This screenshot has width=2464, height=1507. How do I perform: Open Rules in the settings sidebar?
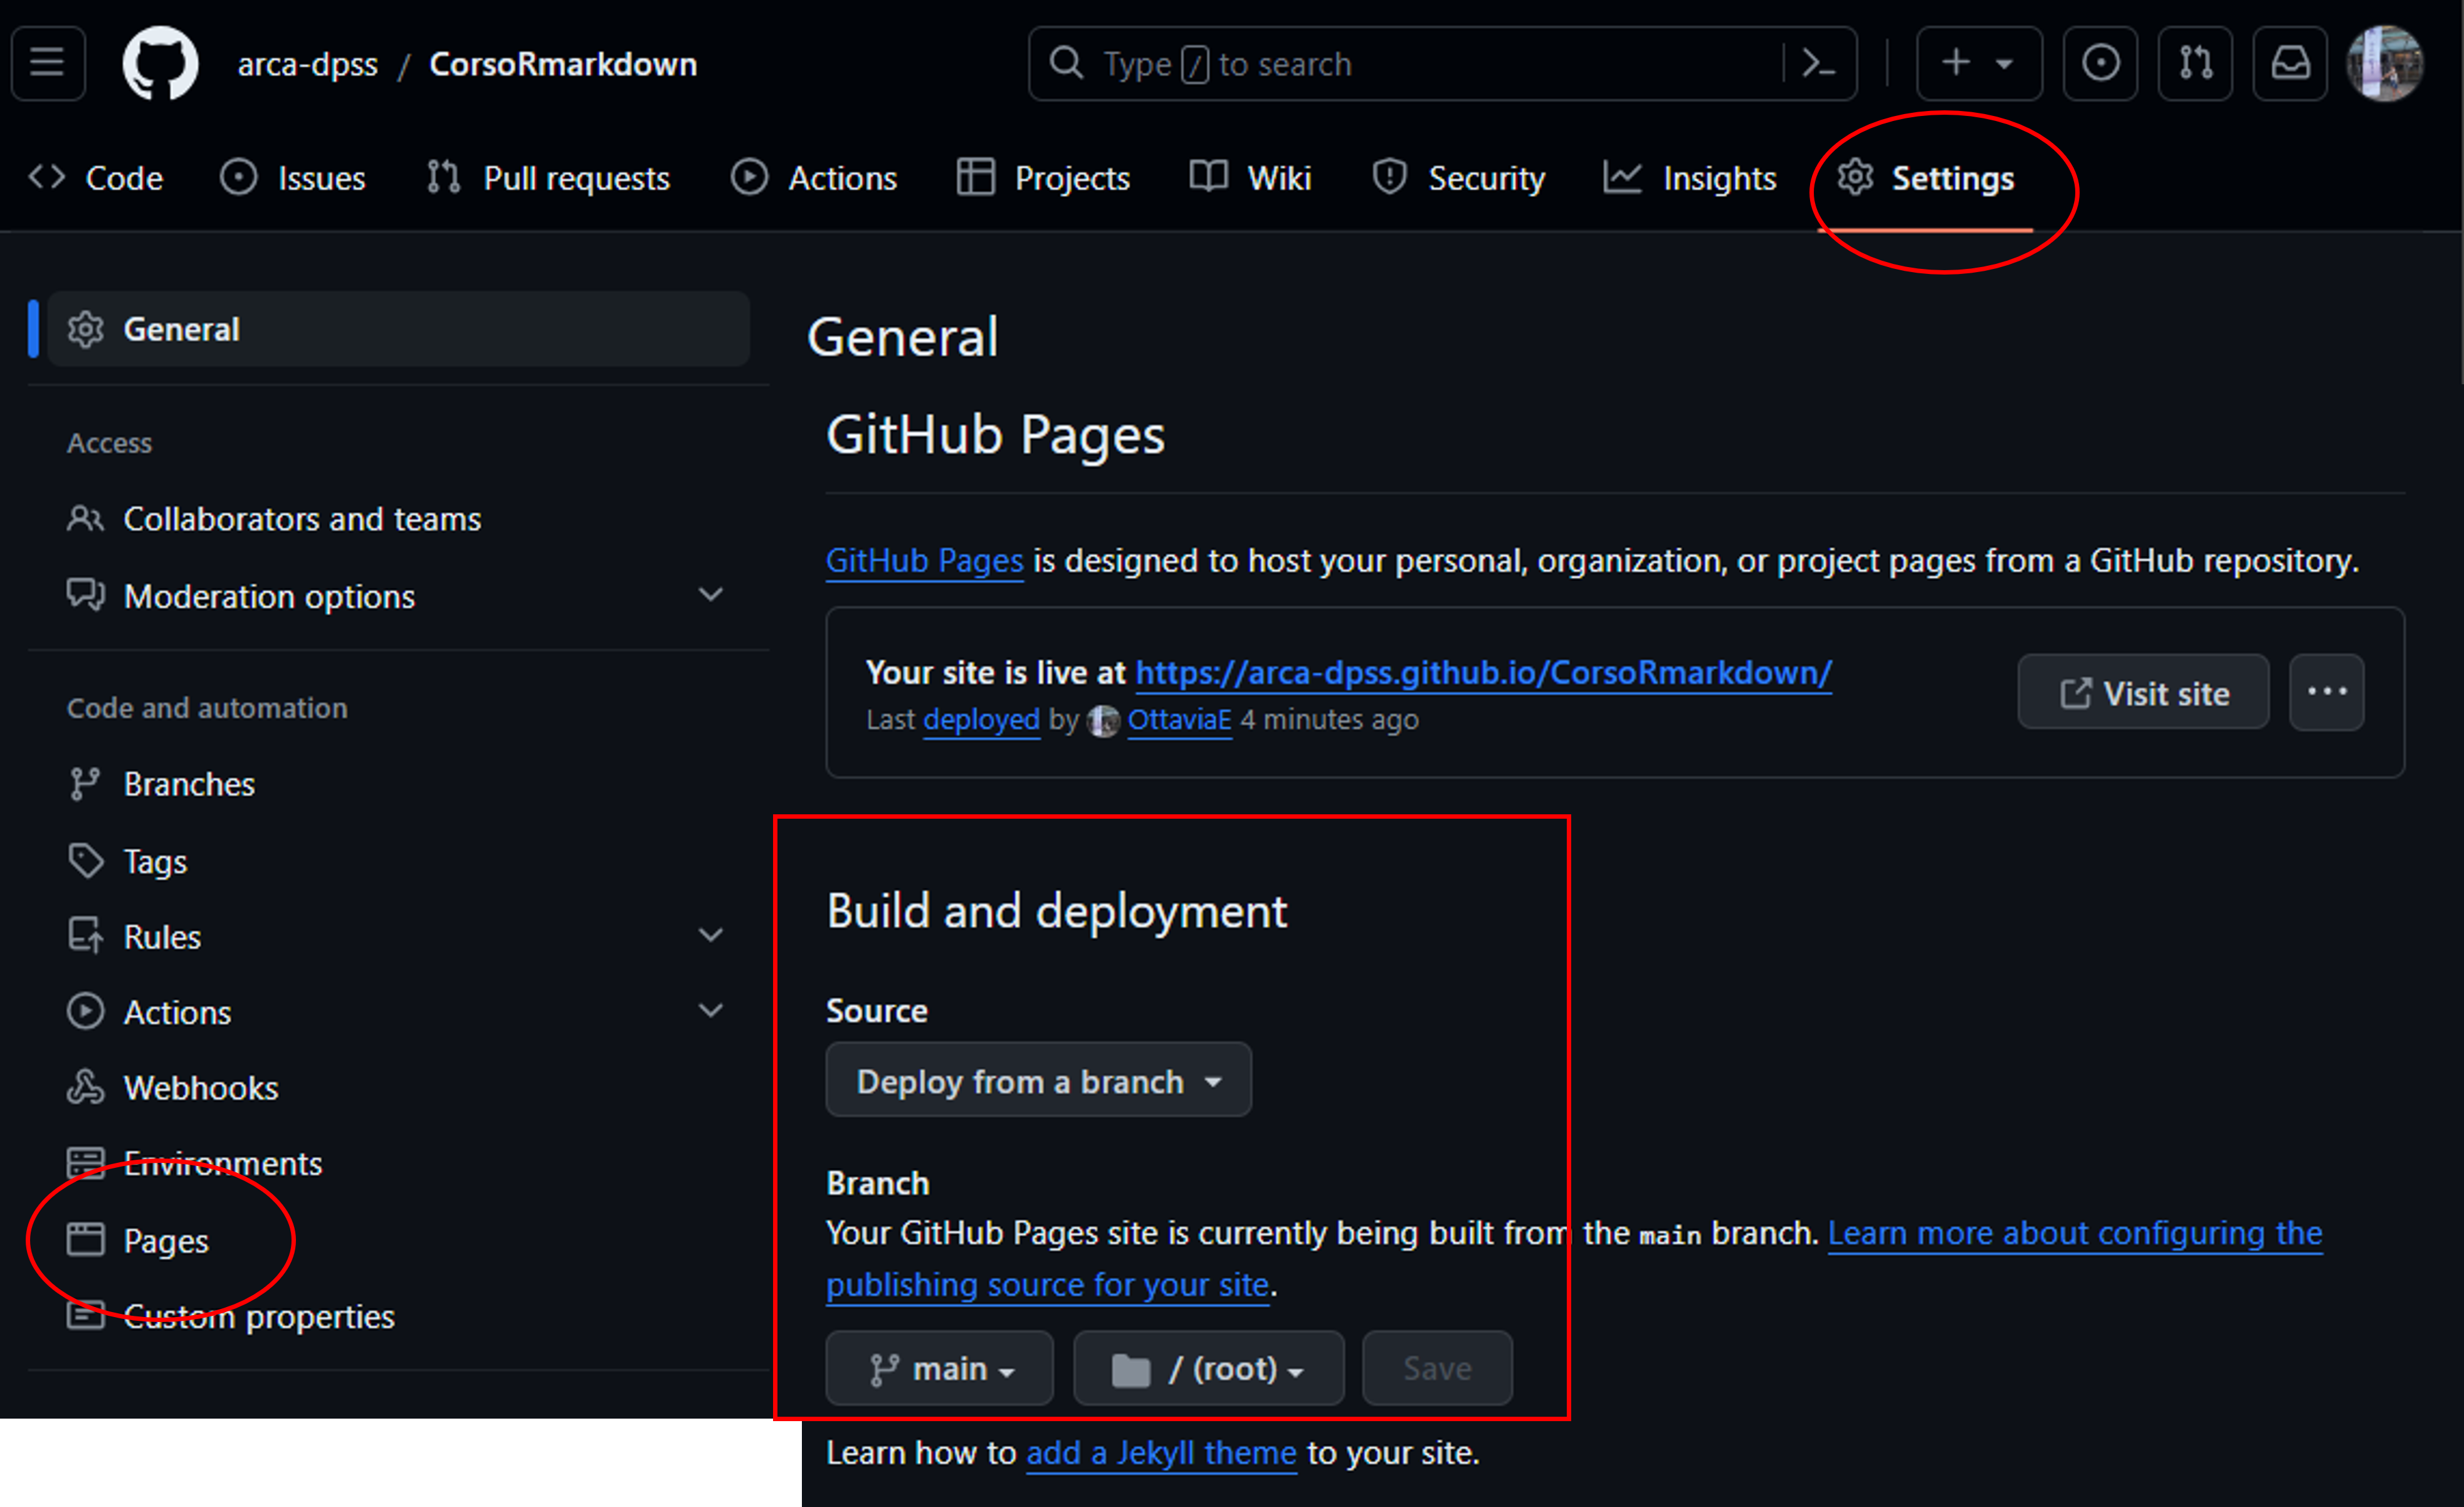pyautogui.click(x=398, y=936)
